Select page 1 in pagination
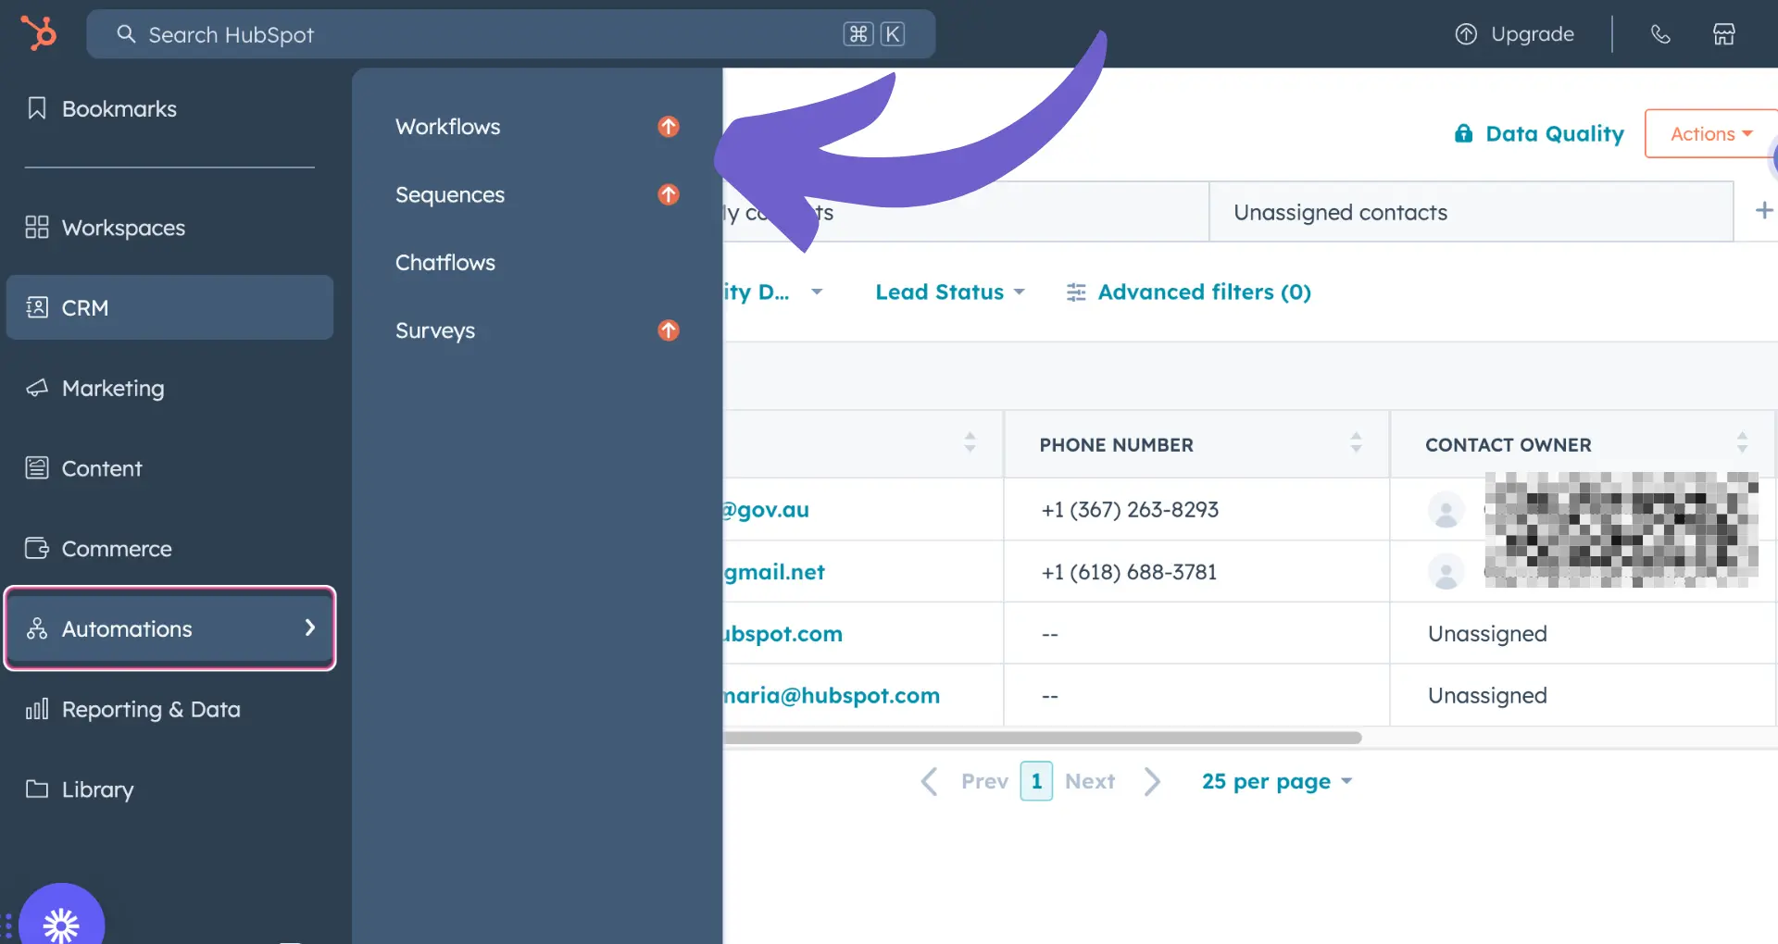 coord(1036,781)
